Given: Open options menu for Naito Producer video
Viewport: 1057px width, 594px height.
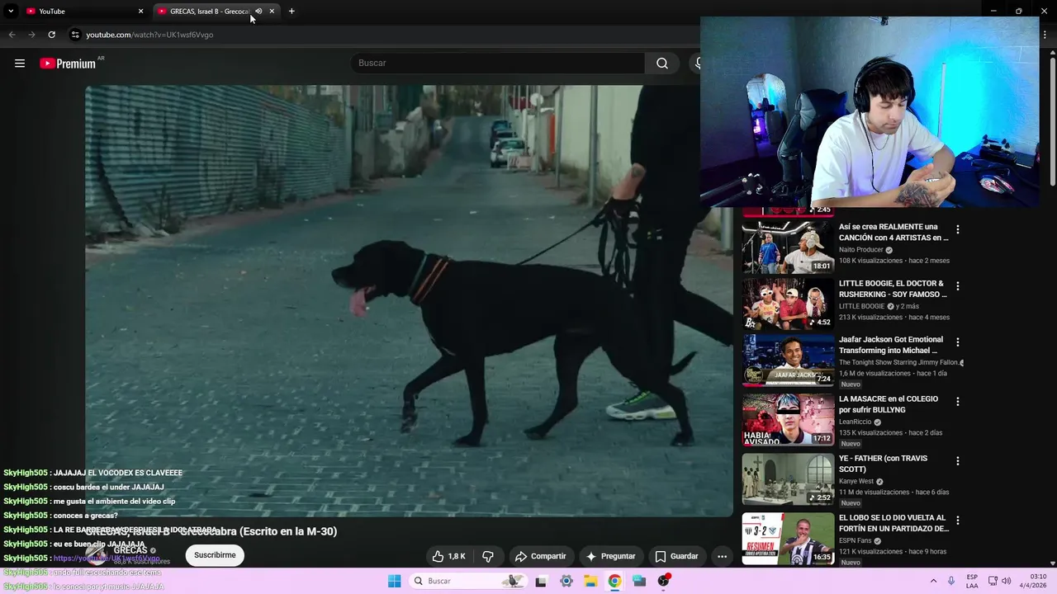Looking at the screenshot, I should coord(958,230).
